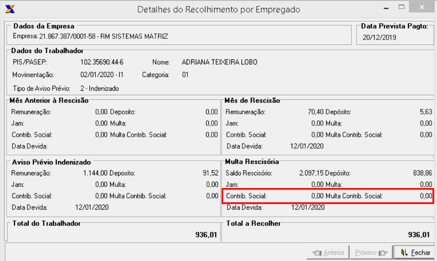
Task: Close window with the title bar X
Action: [x=422, y=7]
